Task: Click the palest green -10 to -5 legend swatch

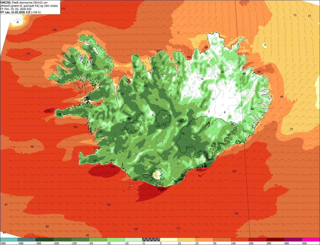Action: pyautogui.click(x=133, y=239)
